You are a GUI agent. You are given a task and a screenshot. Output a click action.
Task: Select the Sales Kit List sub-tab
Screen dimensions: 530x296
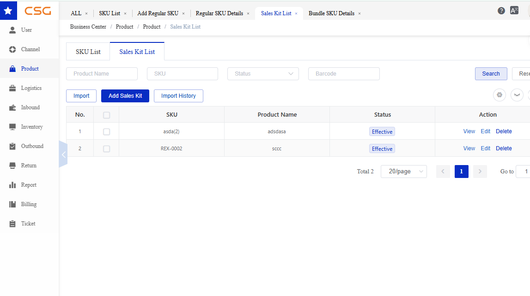point(137,52)
